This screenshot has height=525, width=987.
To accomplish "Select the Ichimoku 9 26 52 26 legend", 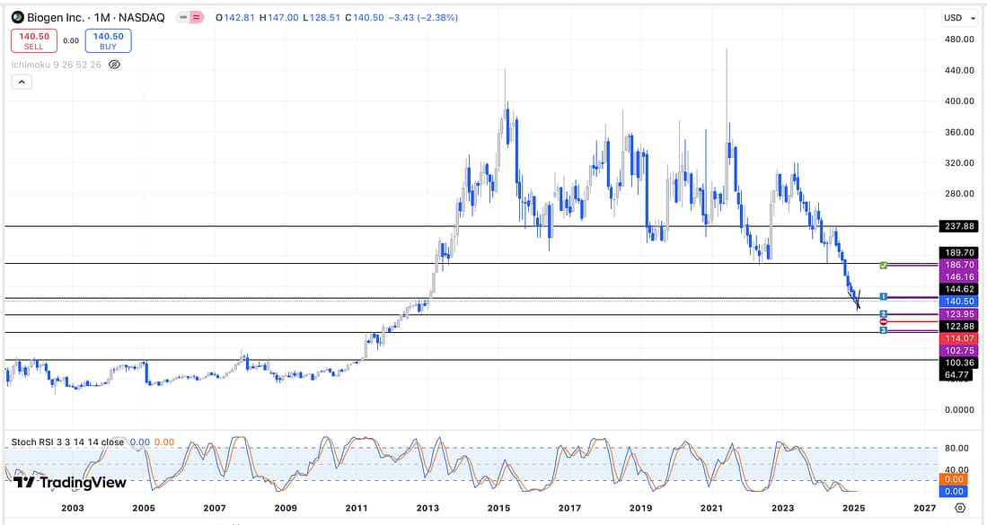I will 56,65.
